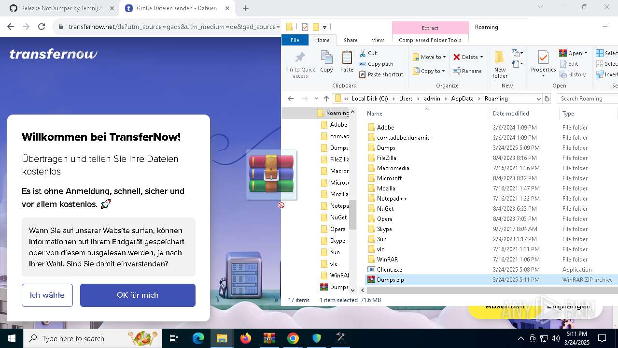Open Task View on the taskbar
This screenshot has width=618, height=348.
[x=174, y=338]
